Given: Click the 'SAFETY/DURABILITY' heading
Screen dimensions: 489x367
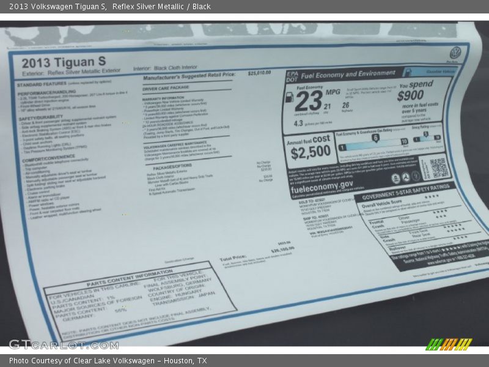Looking at the screenshot, I should point(41,118).
